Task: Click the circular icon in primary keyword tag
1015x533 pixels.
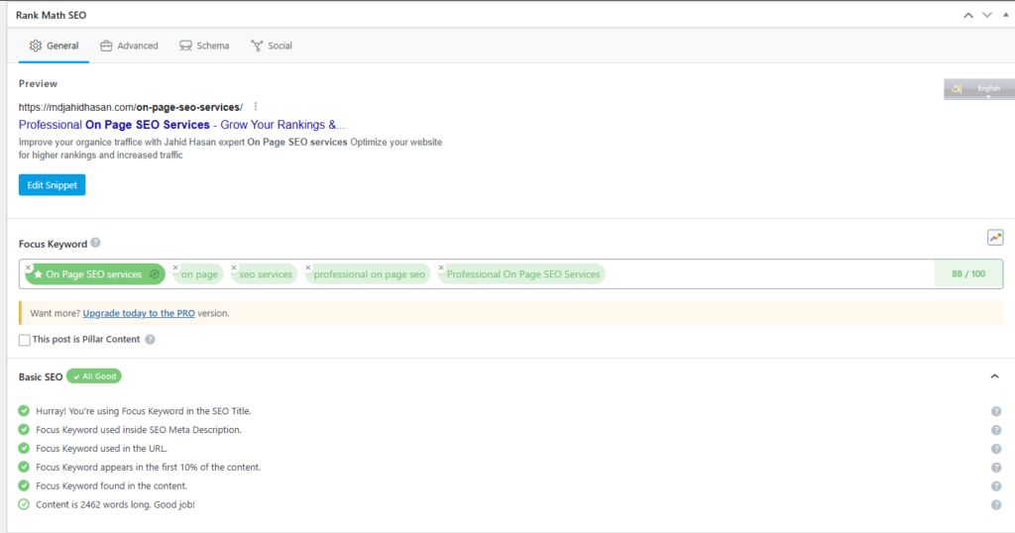Action: click(x=155, y=274)
